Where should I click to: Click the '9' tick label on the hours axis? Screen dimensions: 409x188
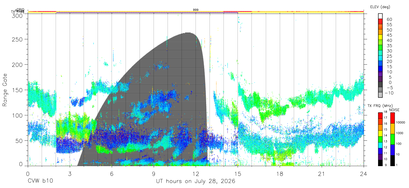[154, 174]
